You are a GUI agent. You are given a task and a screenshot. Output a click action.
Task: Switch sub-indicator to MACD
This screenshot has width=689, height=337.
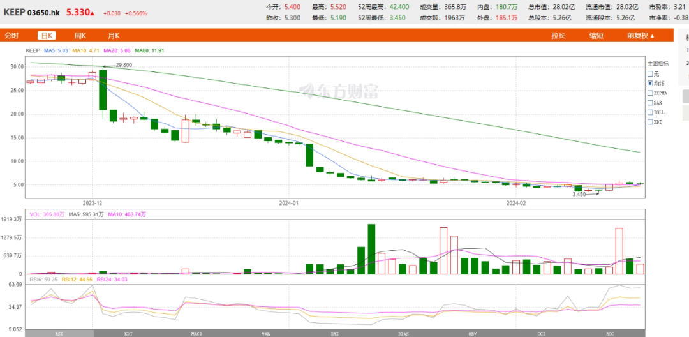coord(196,333)
